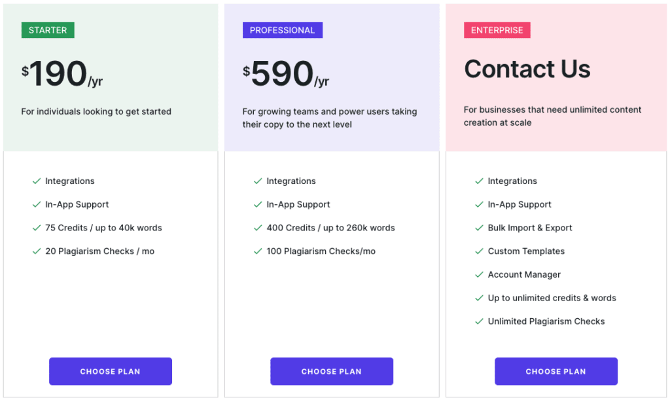Click the Contact Us heading
Image resolution: width=670 pixels, height=400 pixels.
coord(527,69)
